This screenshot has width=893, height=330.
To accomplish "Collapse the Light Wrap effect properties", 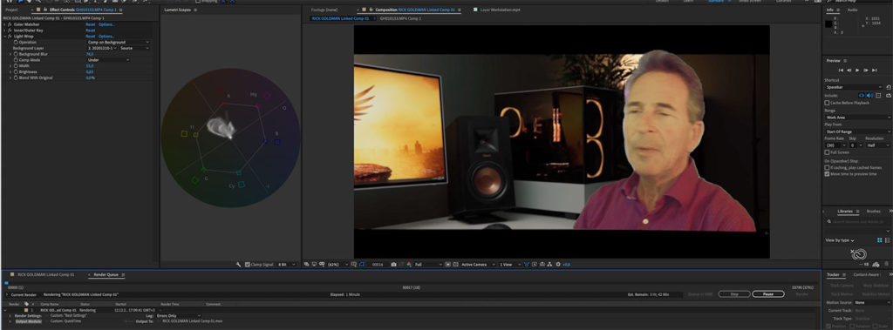I will tap(4, 37).
